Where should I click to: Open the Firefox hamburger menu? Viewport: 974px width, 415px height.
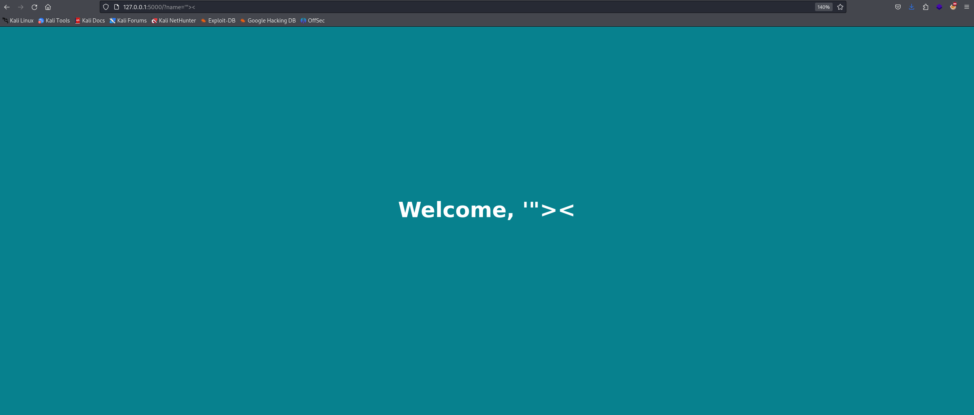click(x=966, y=7)
